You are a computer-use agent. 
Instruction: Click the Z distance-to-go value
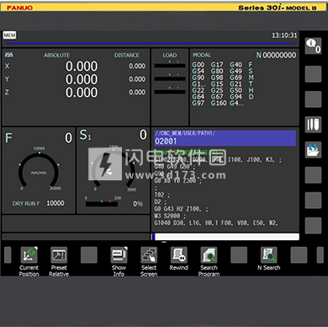point(137,92)
